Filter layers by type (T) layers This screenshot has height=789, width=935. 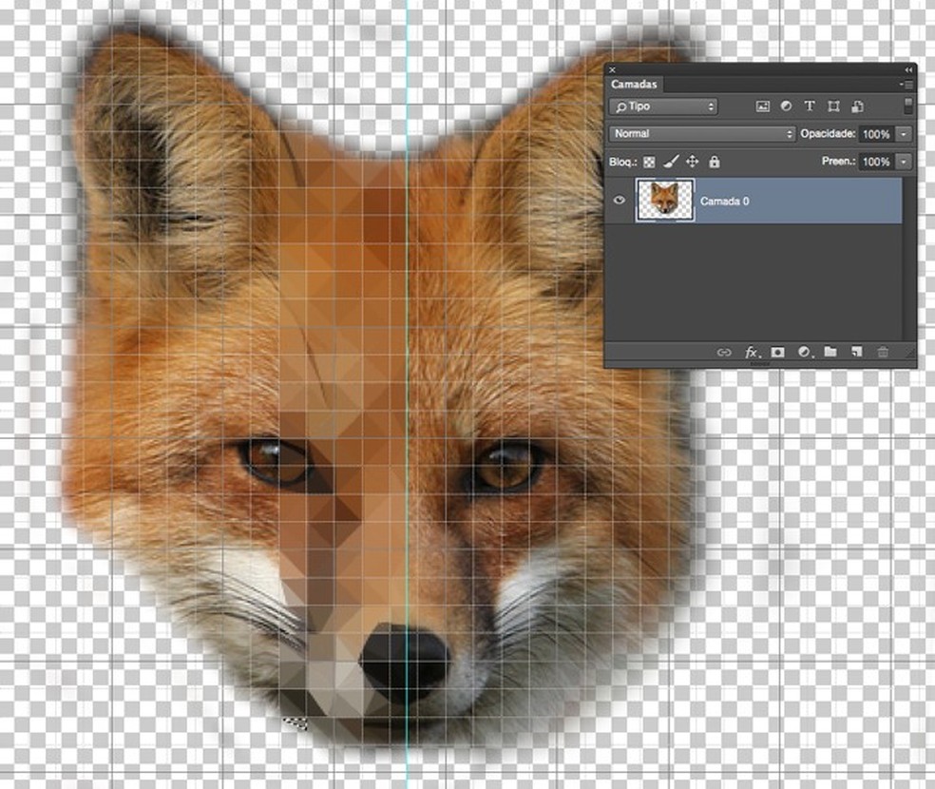pyautogui.click(x=810, y=106)
